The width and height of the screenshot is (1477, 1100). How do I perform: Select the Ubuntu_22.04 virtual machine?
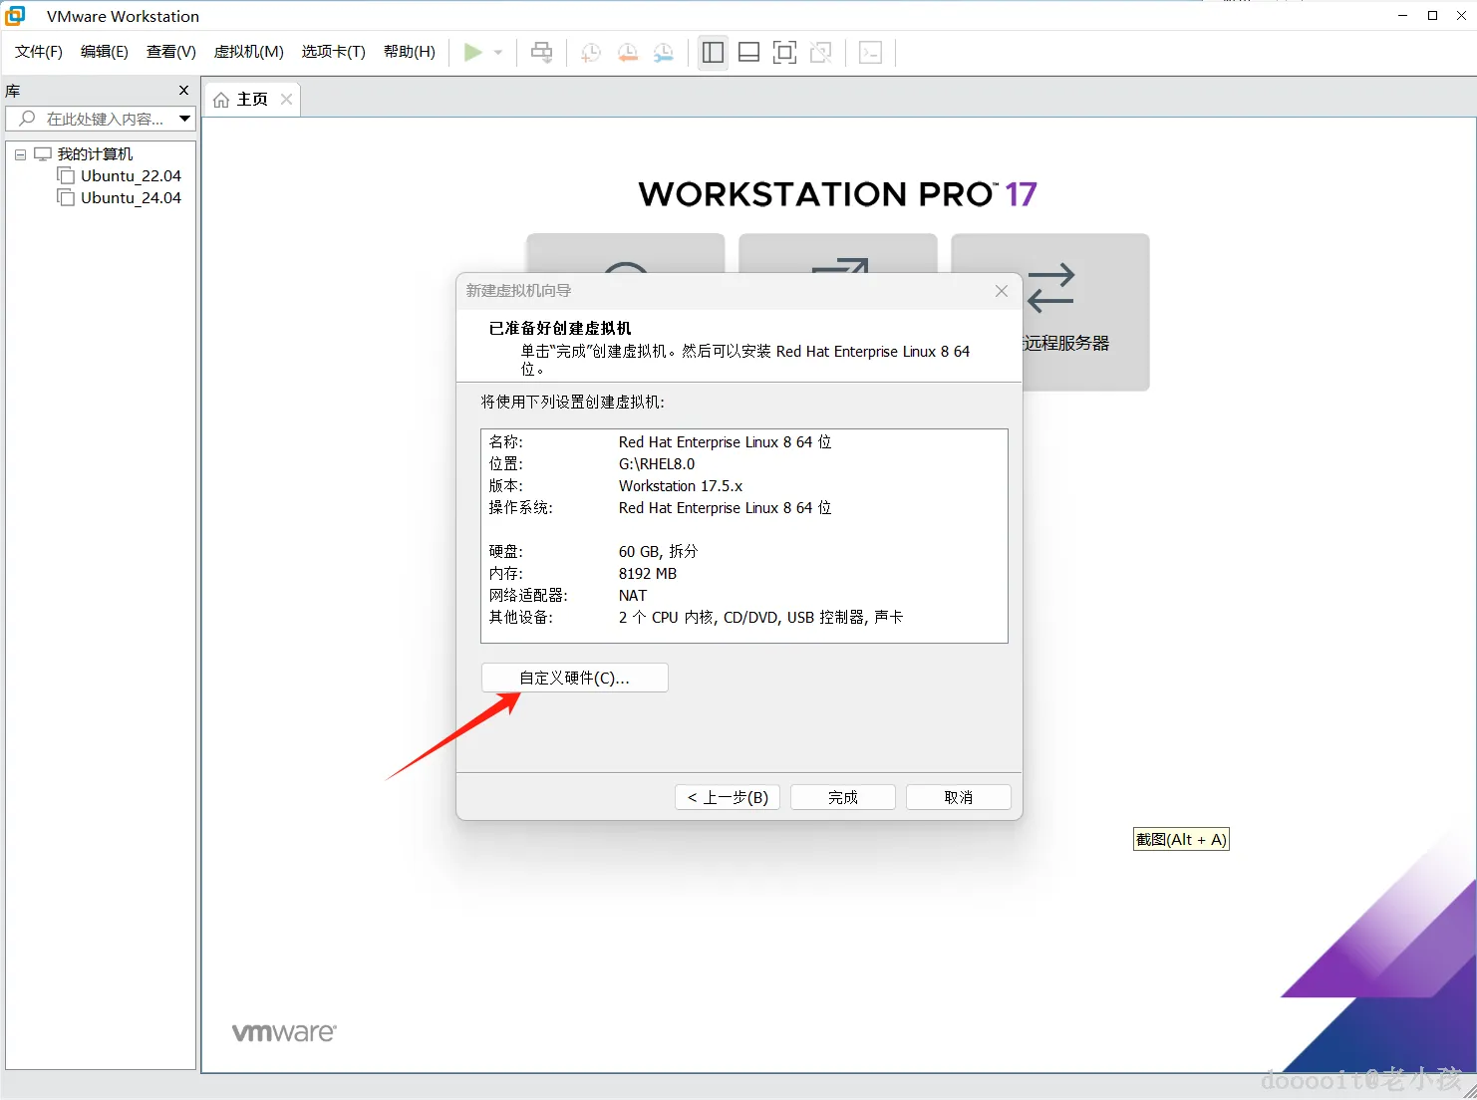[131, 176]
